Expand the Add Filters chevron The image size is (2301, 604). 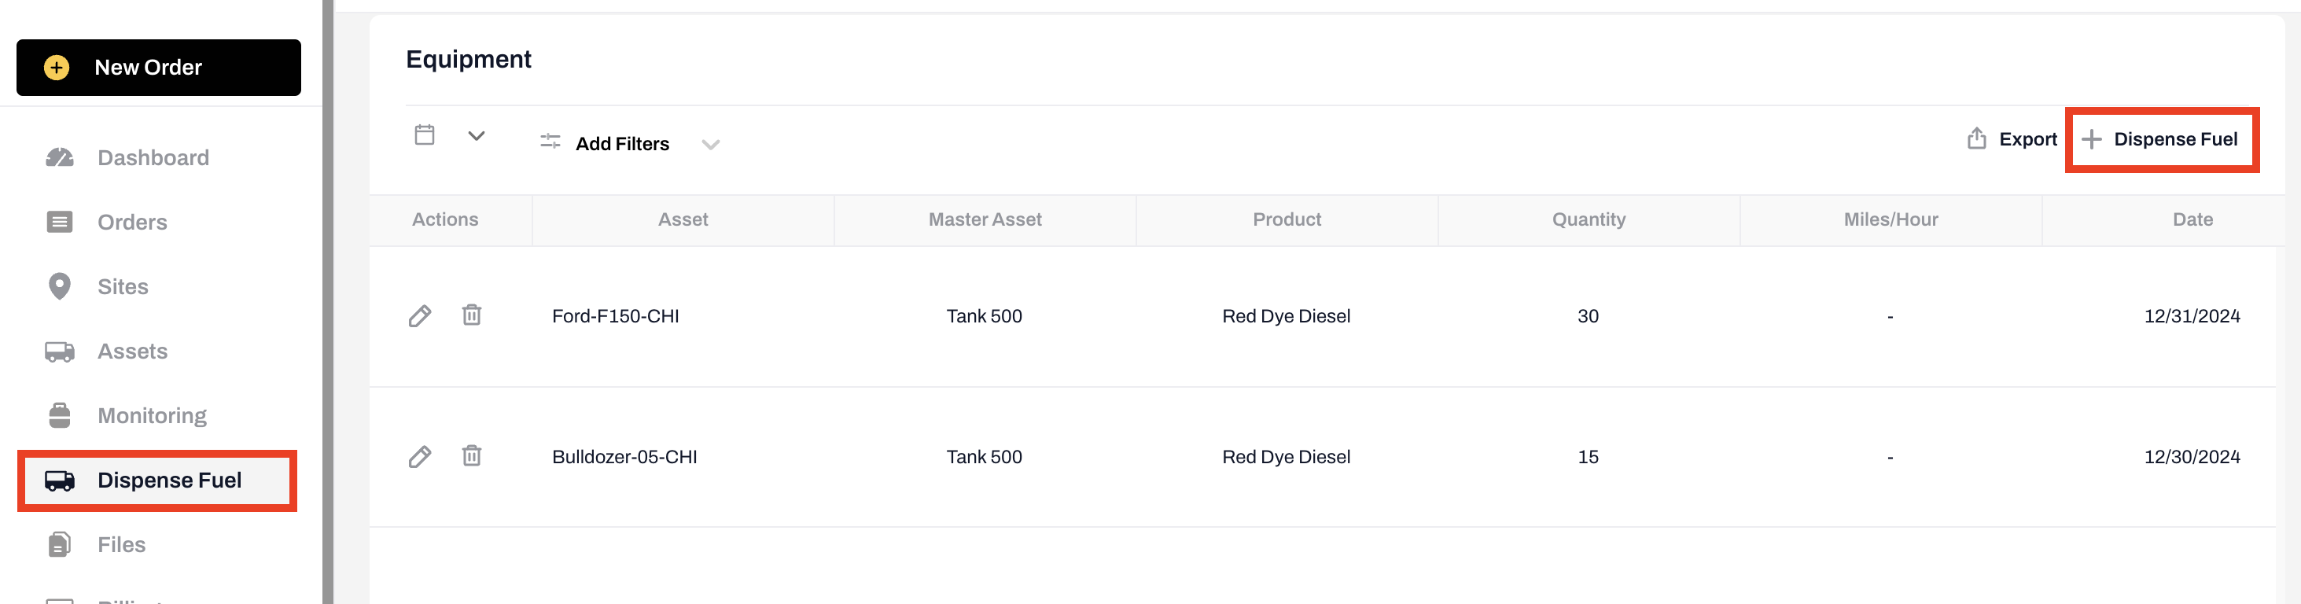click(710, 144)
